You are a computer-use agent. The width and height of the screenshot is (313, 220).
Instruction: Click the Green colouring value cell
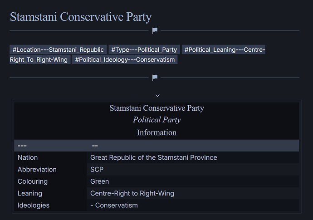pyautogui.click(x=100, y=181)
